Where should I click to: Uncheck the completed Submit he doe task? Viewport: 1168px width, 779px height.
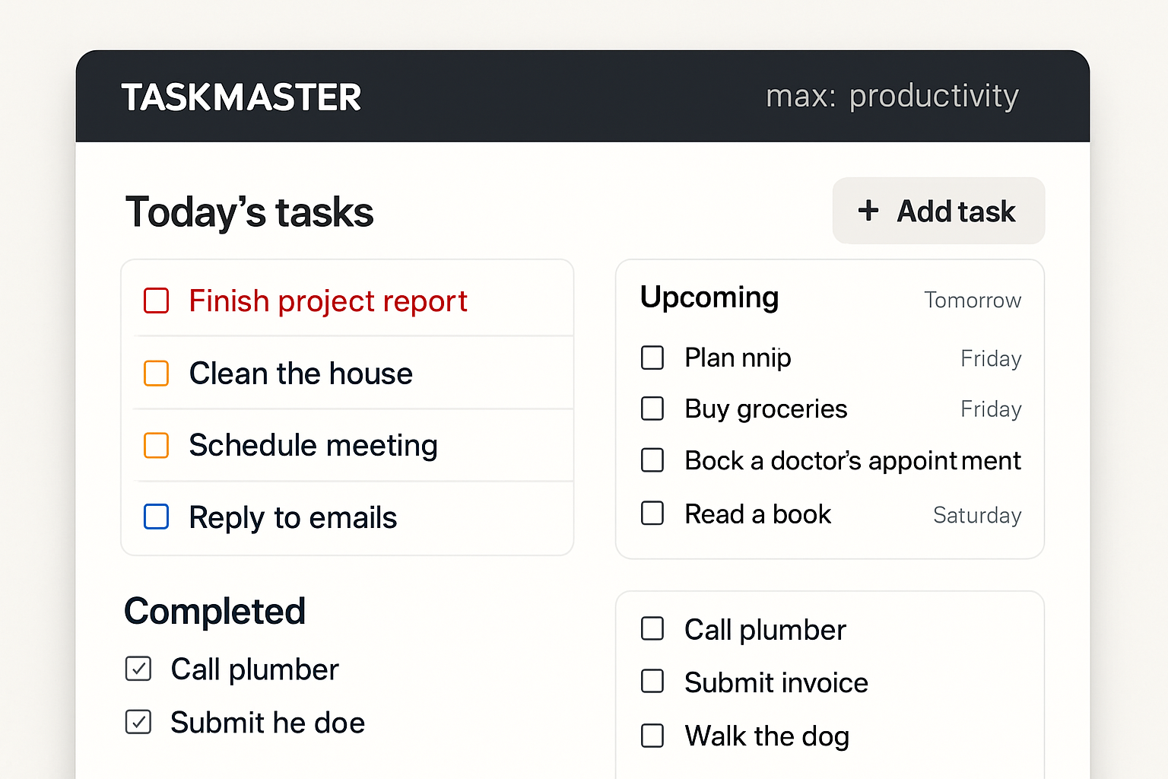(138, 722)
